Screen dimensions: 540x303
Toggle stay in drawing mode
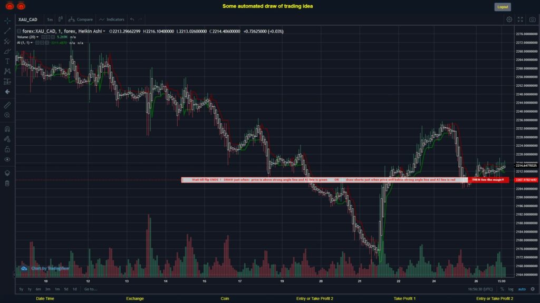(7, 139)
